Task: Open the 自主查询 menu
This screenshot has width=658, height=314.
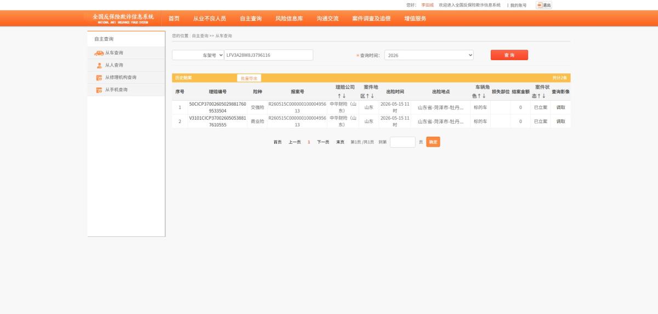Action: click(x=251, y=18)
